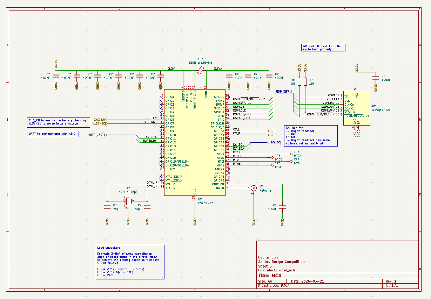
Task: Click the I2C.SDA net label
Action: [238, 148]
